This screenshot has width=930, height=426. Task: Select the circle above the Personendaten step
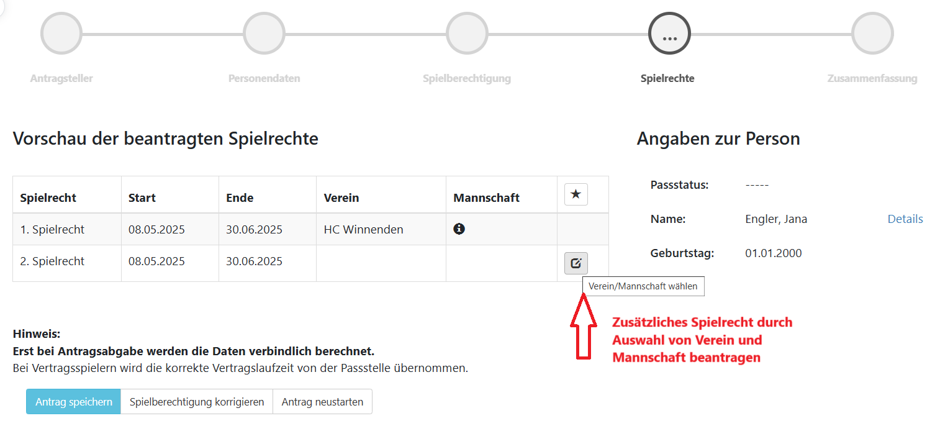(264, 34)
